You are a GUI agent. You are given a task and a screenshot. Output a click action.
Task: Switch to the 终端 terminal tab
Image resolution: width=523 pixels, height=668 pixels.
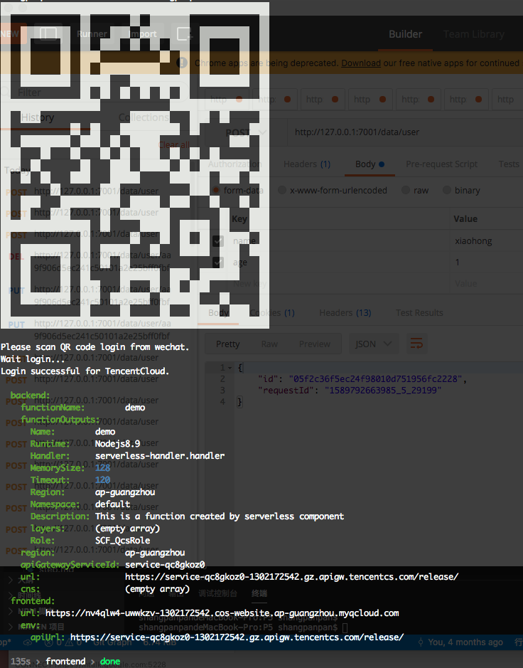click(x=259, y=593)
